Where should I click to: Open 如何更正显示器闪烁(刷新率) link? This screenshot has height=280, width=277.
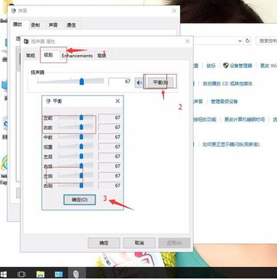(x=231, y=144)
